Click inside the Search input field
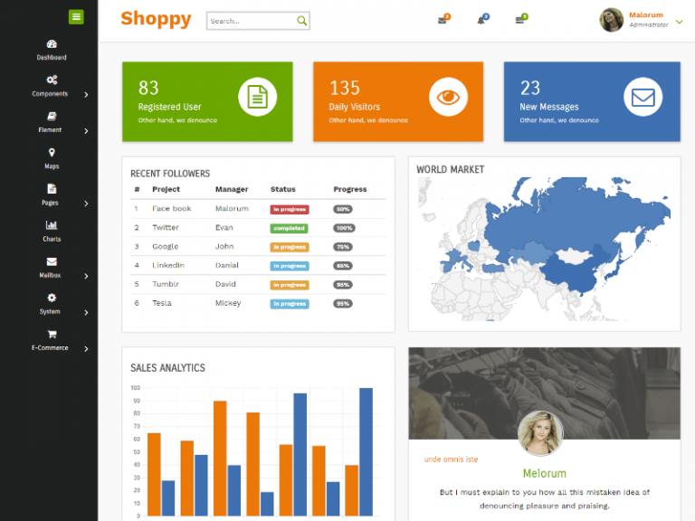The width and height of the screenshot is (695, 521). coord(251,21)
